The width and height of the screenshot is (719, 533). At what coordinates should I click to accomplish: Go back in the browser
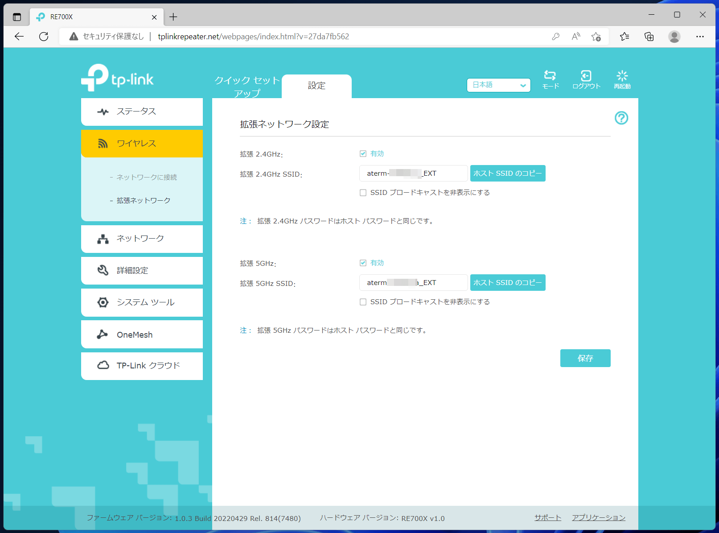coord(19,37)
